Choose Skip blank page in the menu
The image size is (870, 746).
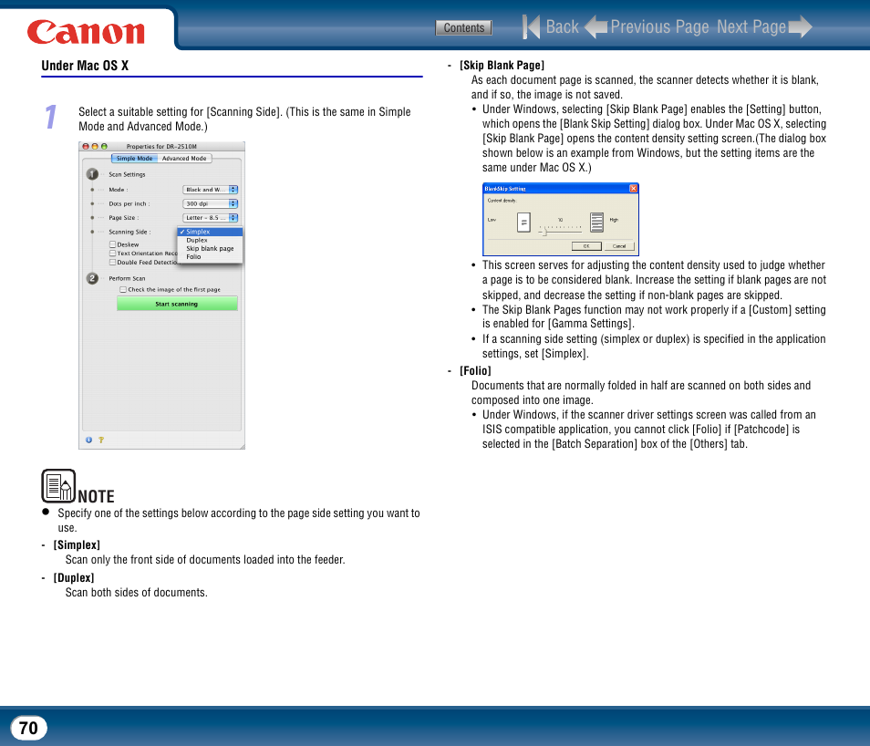[x=210, y=249]
